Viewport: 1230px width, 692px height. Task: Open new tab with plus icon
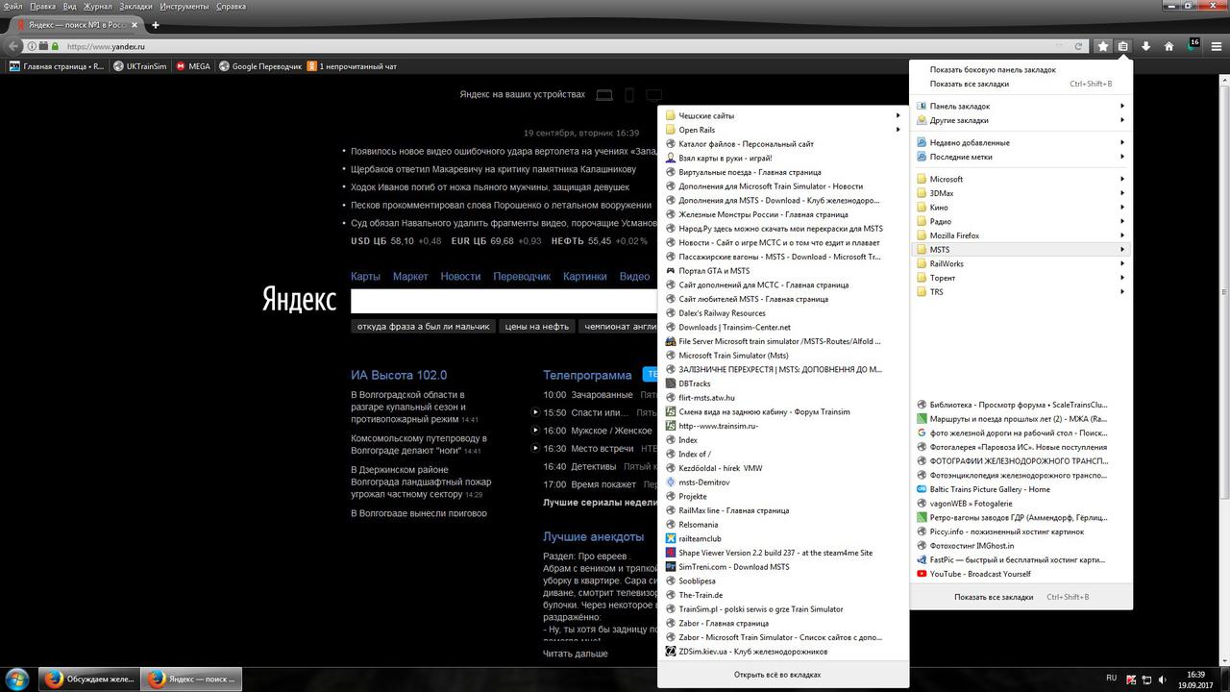pyautogui.click(x=156, y=25)
